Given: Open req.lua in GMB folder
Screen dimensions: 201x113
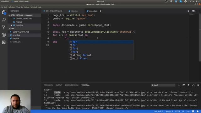Looking at the screenshot, I should coord(16,38).
